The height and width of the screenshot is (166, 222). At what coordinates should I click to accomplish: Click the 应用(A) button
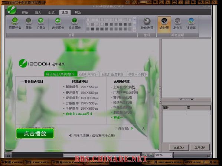click(x=199, y=147)
